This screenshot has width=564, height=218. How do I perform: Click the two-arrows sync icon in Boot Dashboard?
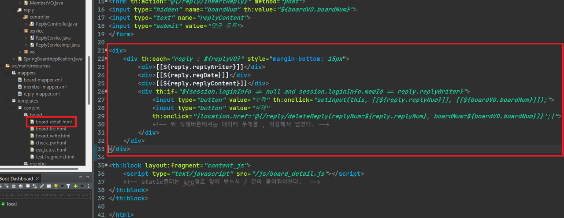tap(34, 186)
